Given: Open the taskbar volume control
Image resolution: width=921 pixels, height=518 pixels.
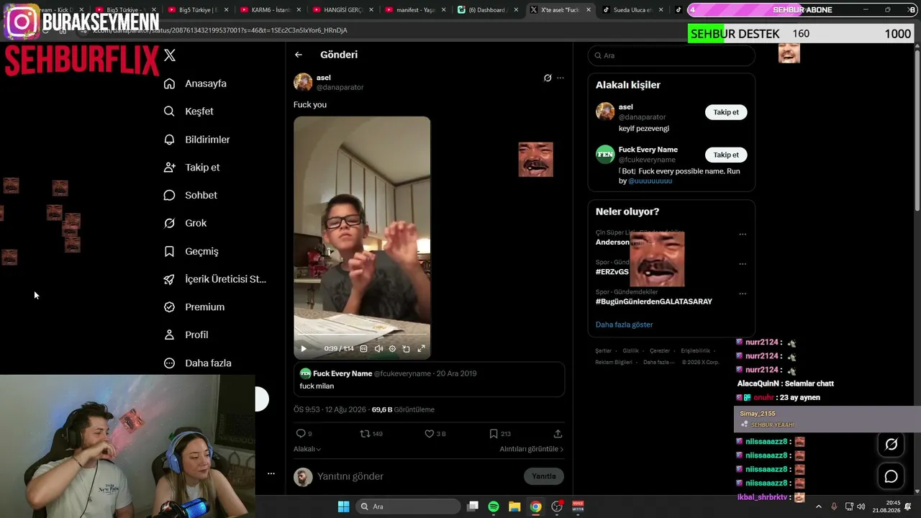Looking at the screenshot, I should [861, 506].
